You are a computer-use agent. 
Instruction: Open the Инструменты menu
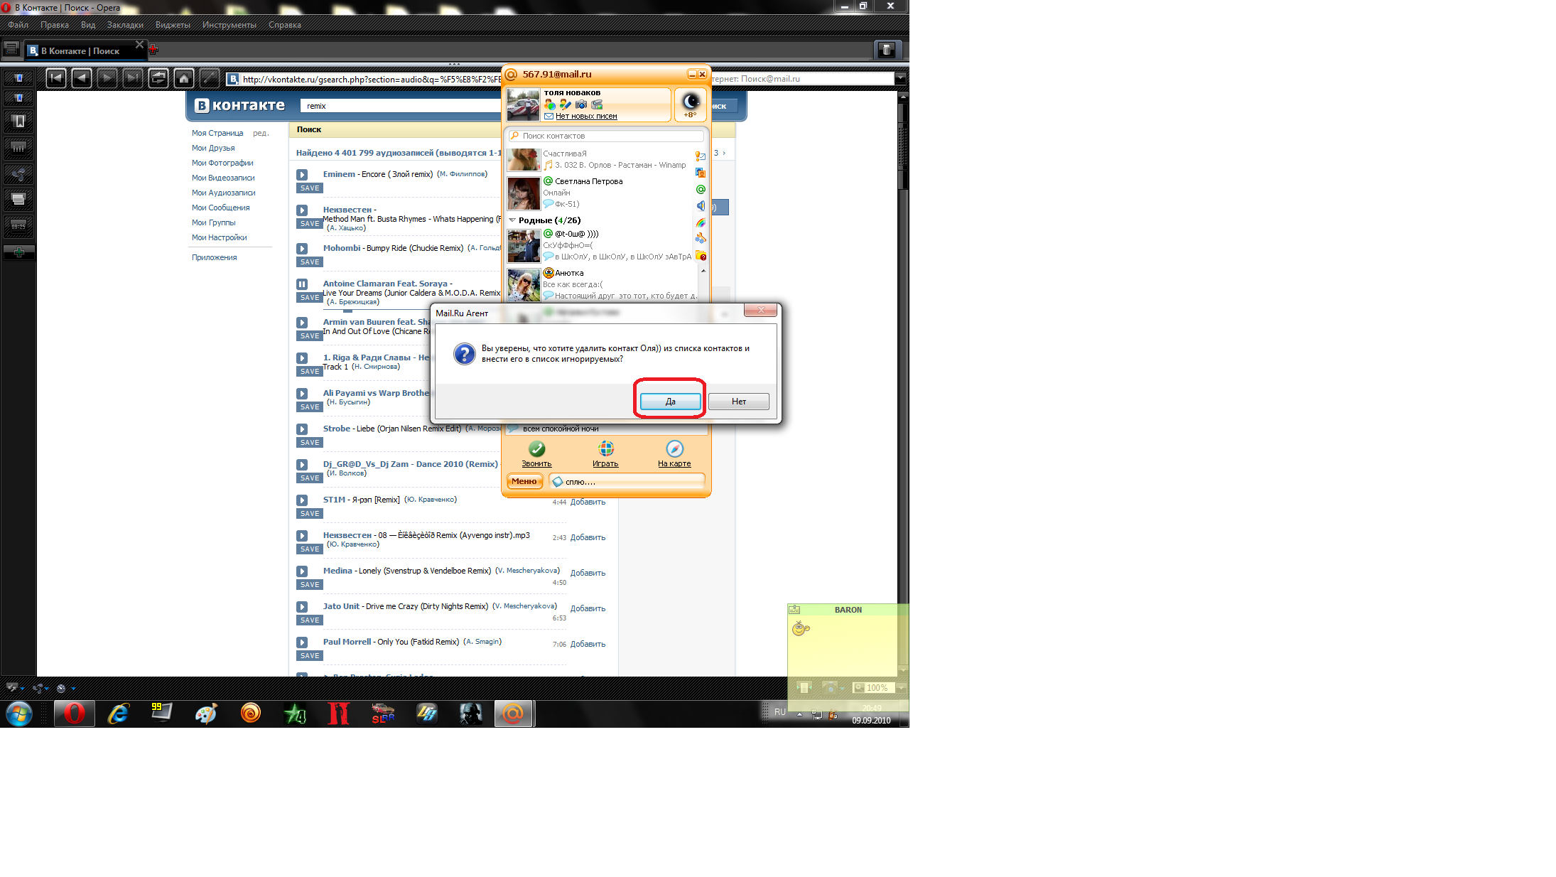(x=229, y=25)
